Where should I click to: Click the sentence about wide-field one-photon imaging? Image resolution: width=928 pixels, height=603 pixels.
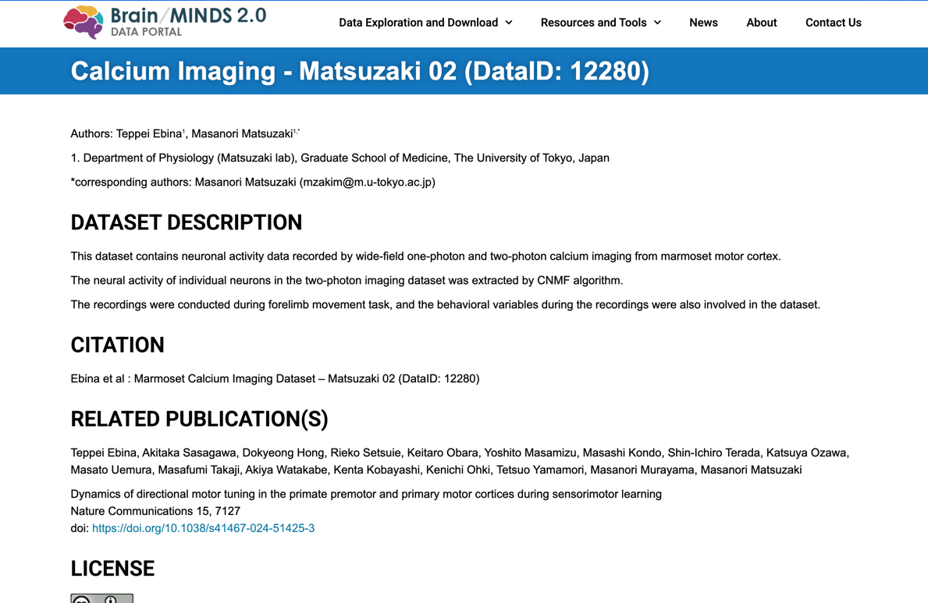click(425, 256)
